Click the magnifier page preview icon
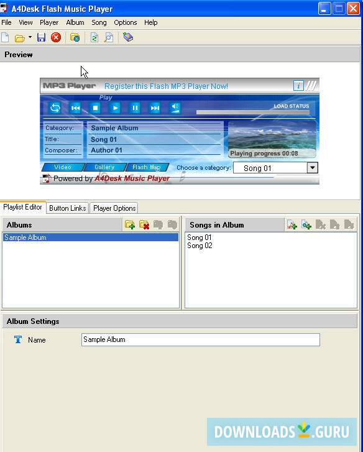The width and height of the screenshot is (363, 452). 109,37
